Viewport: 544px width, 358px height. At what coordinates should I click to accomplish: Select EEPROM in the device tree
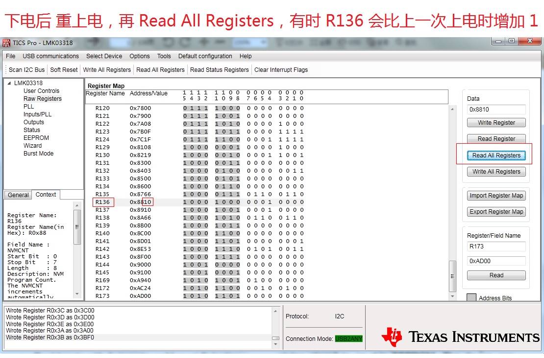36,138
